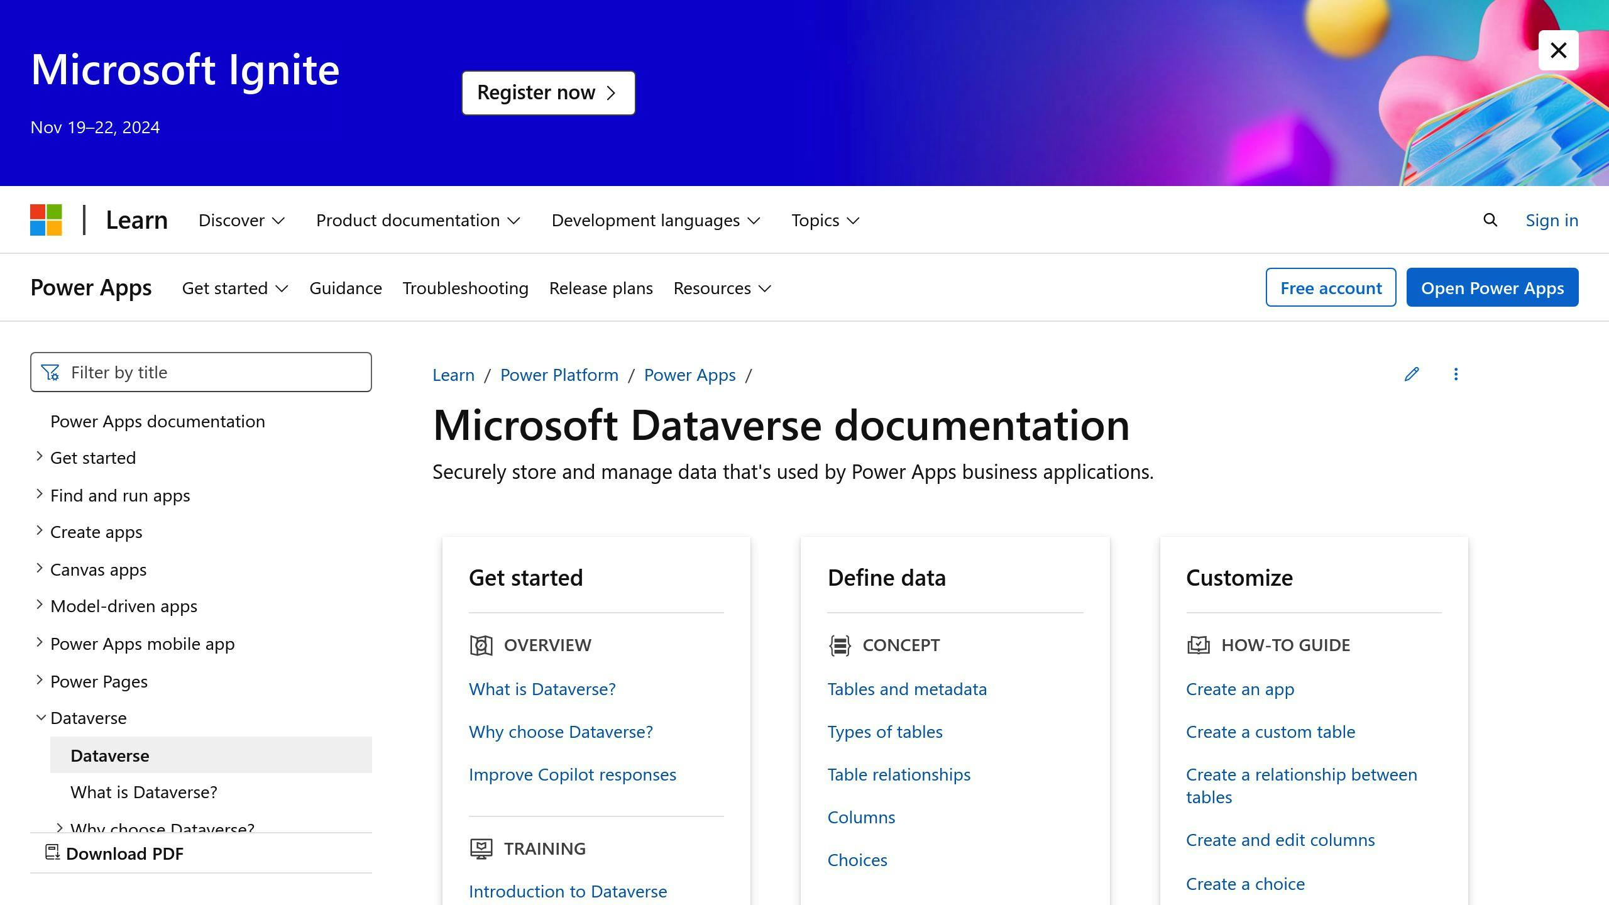The height and width of the screenshot is (905, 1609).
Task: Expand the Find and run apps node
Action: pyautogui.click(x=40, y=495)
